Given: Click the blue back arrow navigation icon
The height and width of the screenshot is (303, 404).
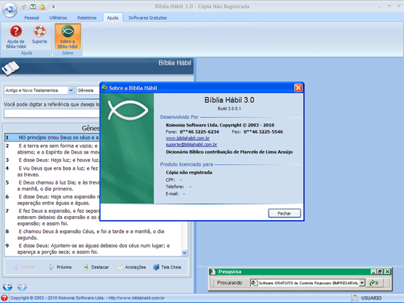Looking at the screenshot, I should click(x=7, y=288).
